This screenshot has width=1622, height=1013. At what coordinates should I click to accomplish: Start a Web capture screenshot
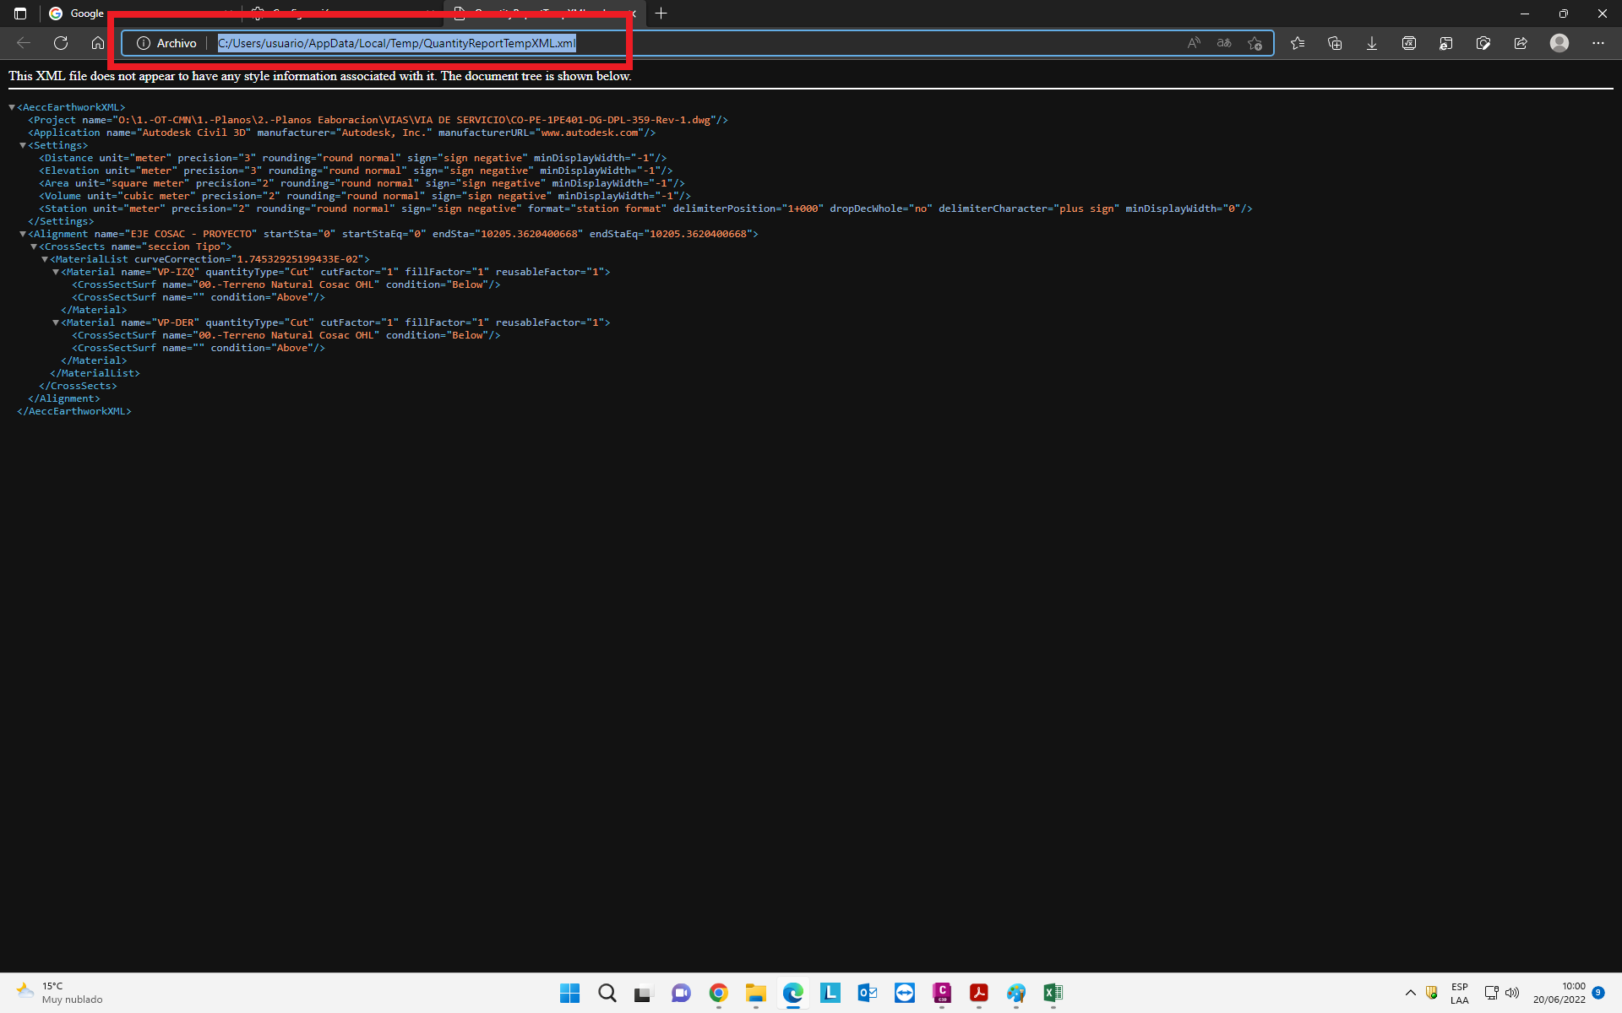pos(1483,43)
